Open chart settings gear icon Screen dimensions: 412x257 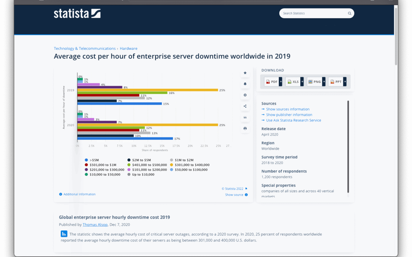pyautogui.click(x=245, y=95)
